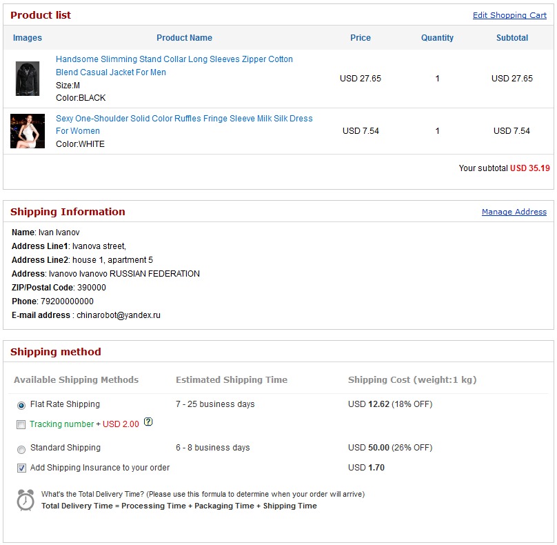Click the subtotal amount USD 35.19
557x545 pixels.
[529, 168]
